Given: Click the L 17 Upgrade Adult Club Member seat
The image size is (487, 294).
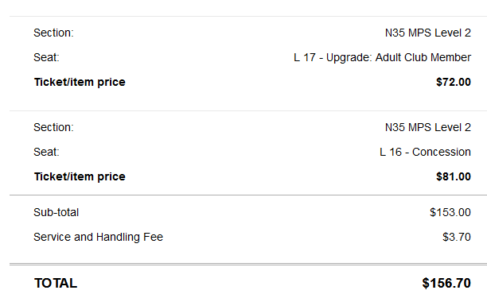Looking at the screenshot, I should click(382, 58).
